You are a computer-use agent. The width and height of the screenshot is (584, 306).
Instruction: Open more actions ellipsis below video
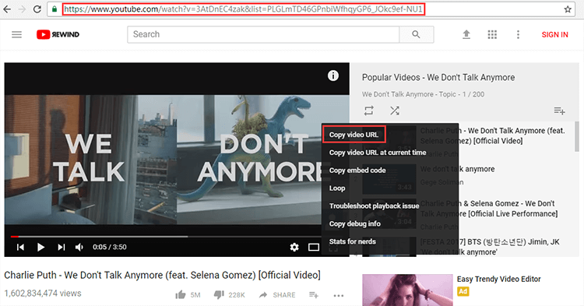click(x=339, y=296)
